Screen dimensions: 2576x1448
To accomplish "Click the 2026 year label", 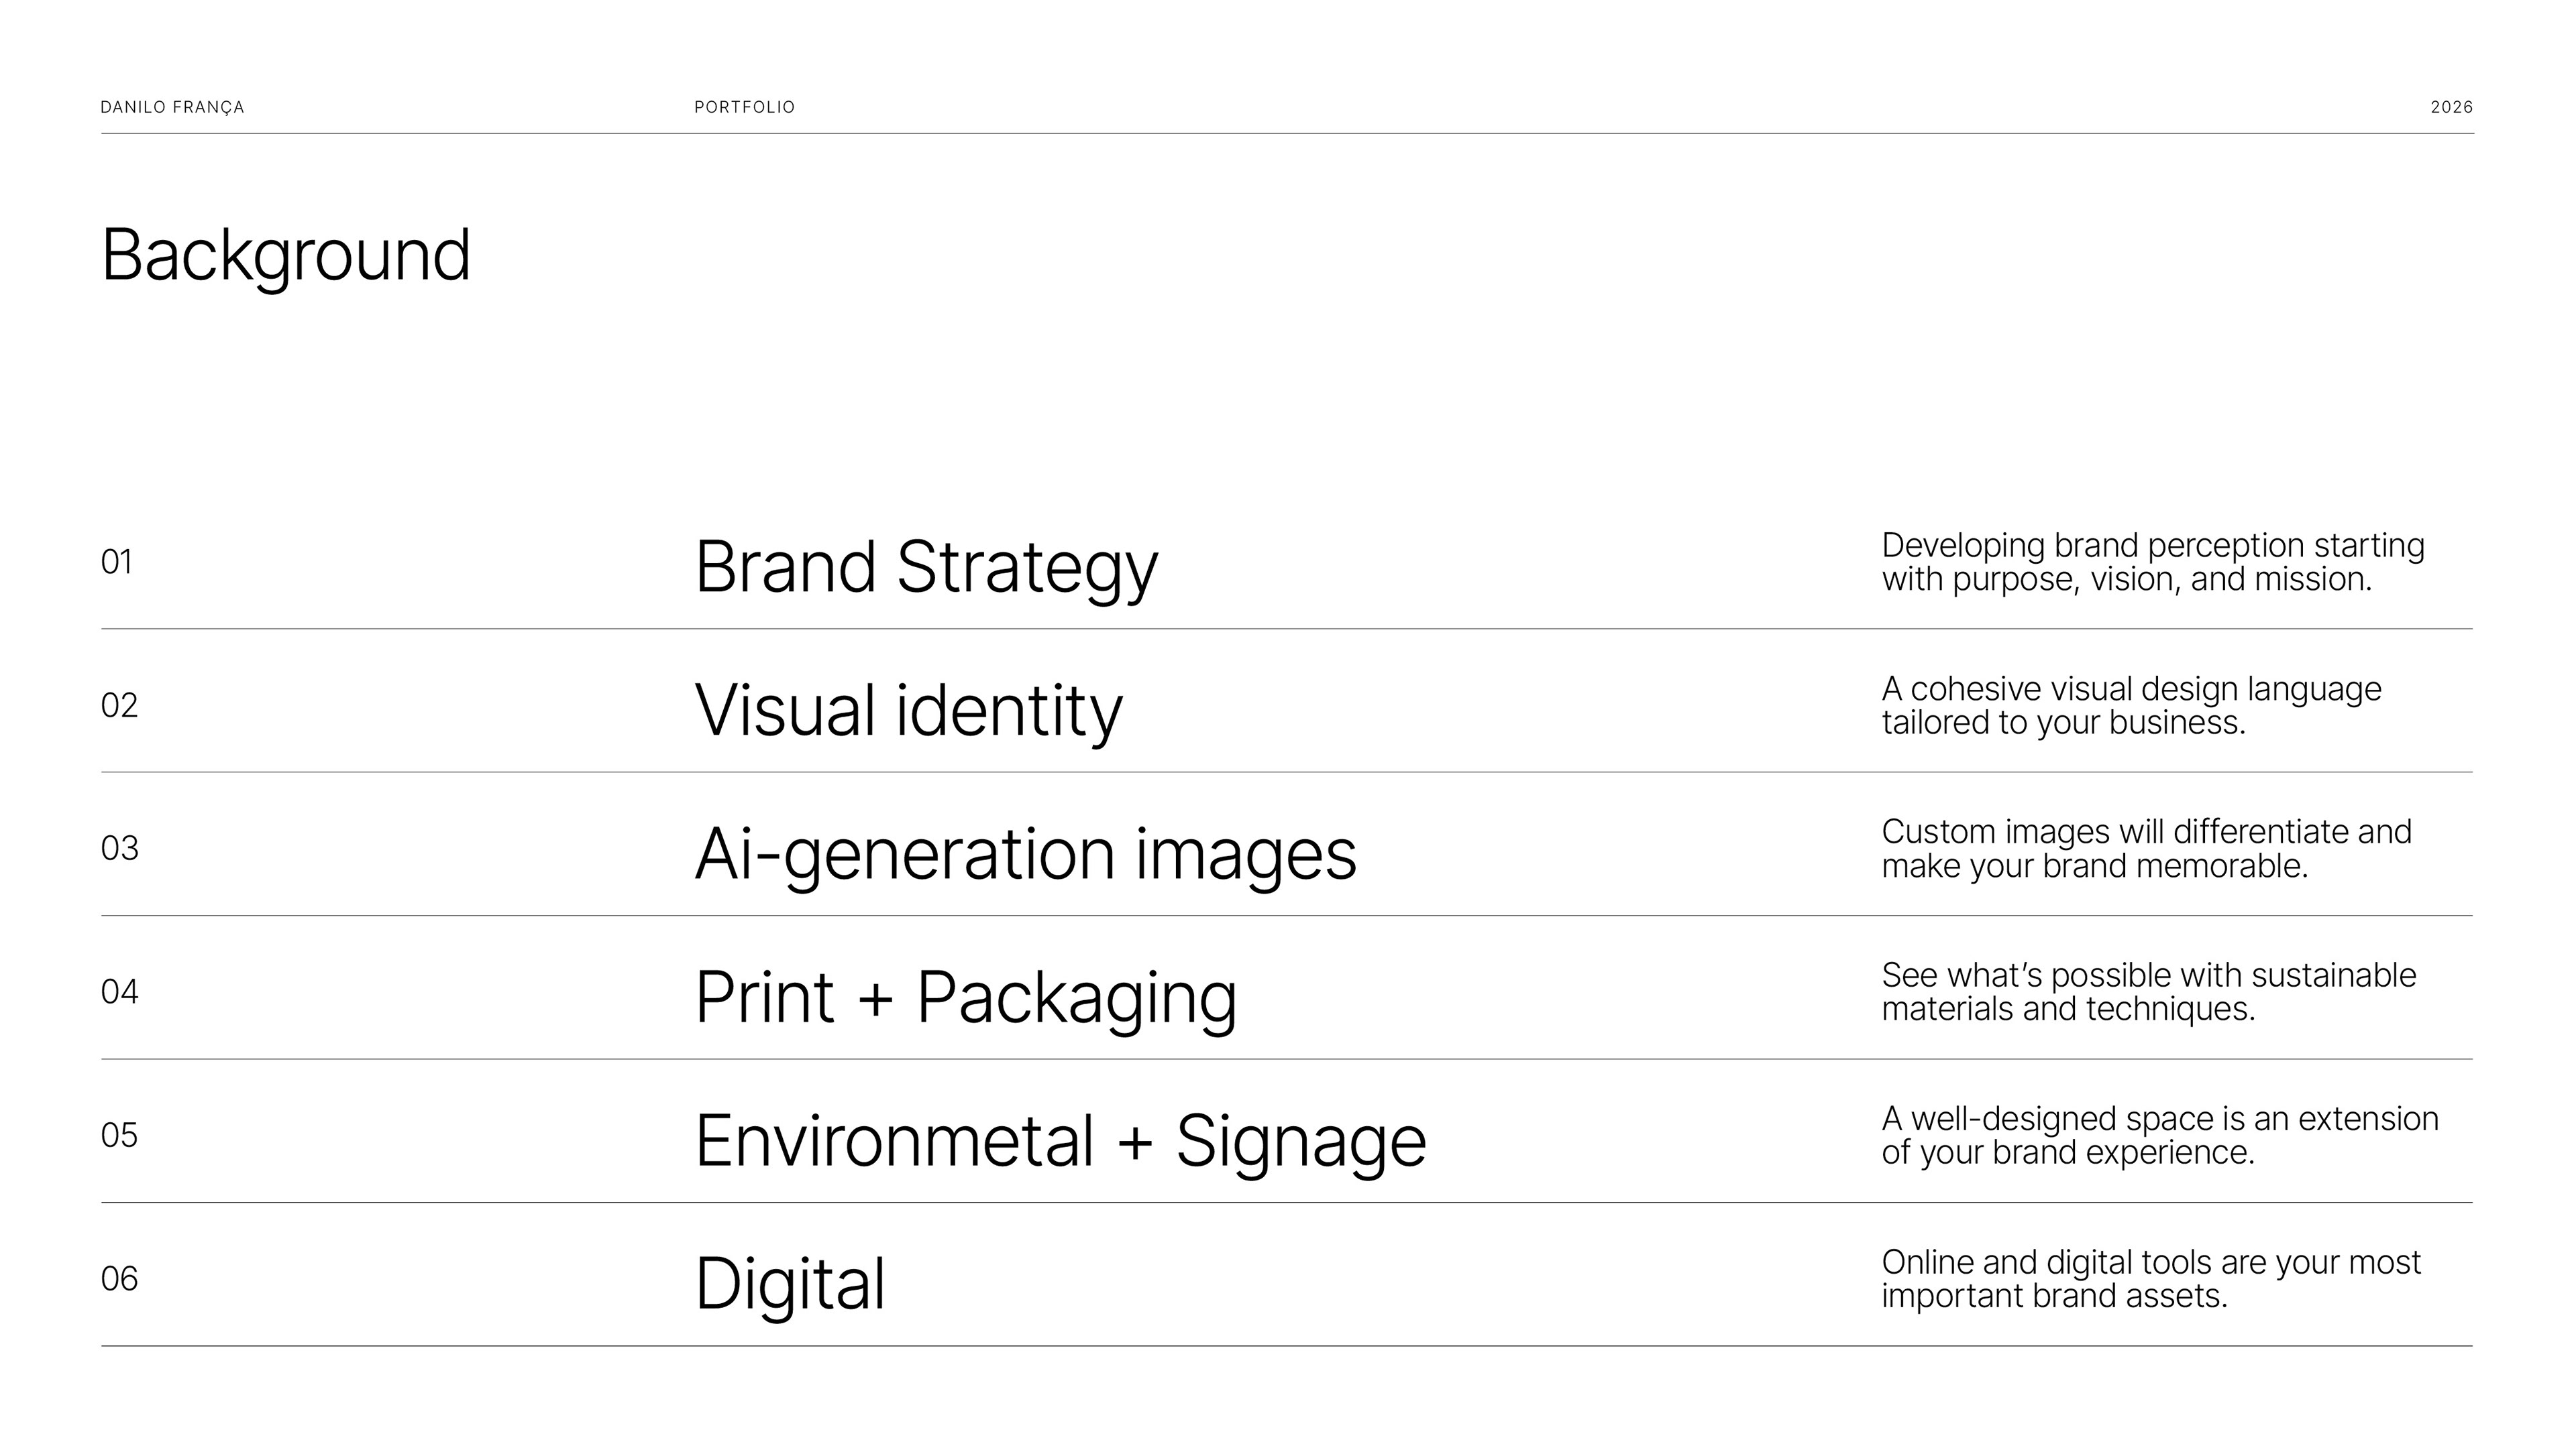I will click(2451, 107).
